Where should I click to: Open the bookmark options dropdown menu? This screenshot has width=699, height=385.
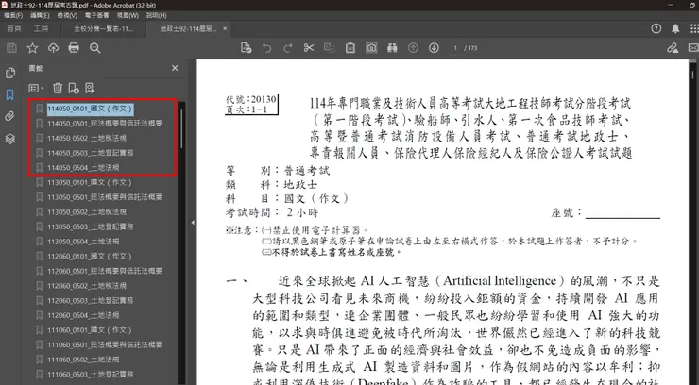click(x=37, y=88)
